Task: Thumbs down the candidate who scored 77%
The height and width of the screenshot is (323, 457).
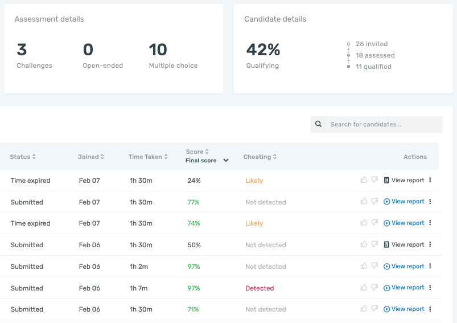Action: pyautogui.click(x=374, y=202)
